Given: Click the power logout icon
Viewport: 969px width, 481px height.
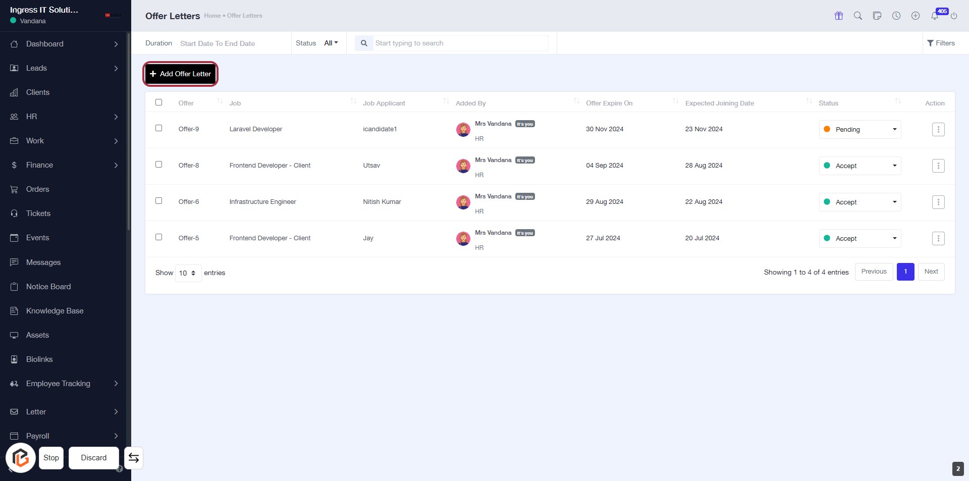Looking at the screenshot, I should click(954, 16).
